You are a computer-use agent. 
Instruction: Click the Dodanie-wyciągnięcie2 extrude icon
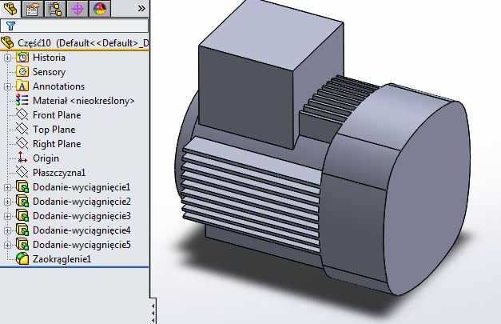22,201
